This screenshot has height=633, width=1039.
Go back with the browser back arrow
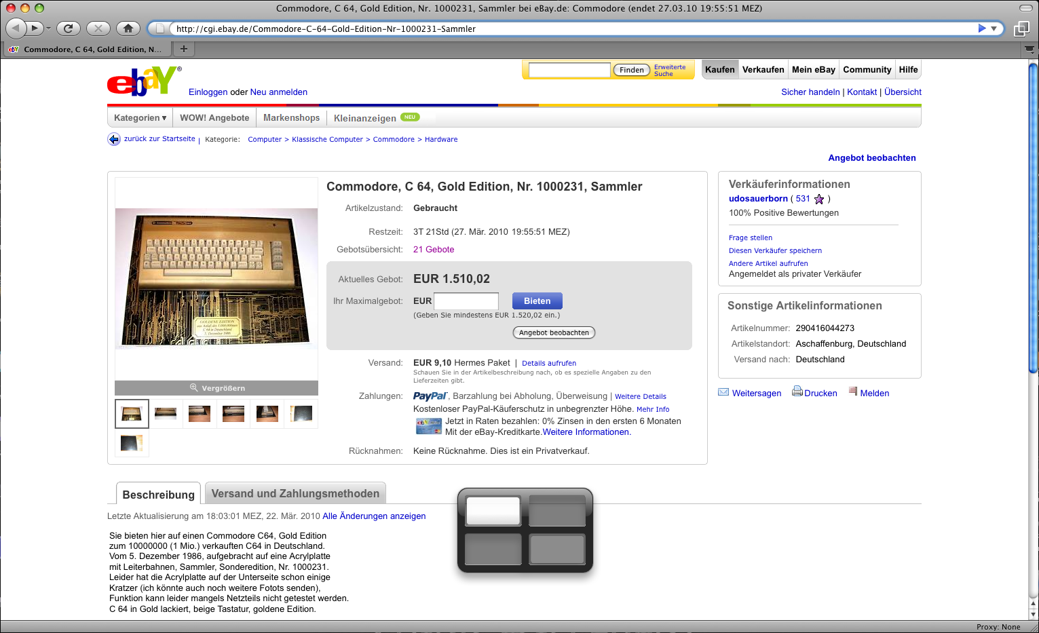16,28
